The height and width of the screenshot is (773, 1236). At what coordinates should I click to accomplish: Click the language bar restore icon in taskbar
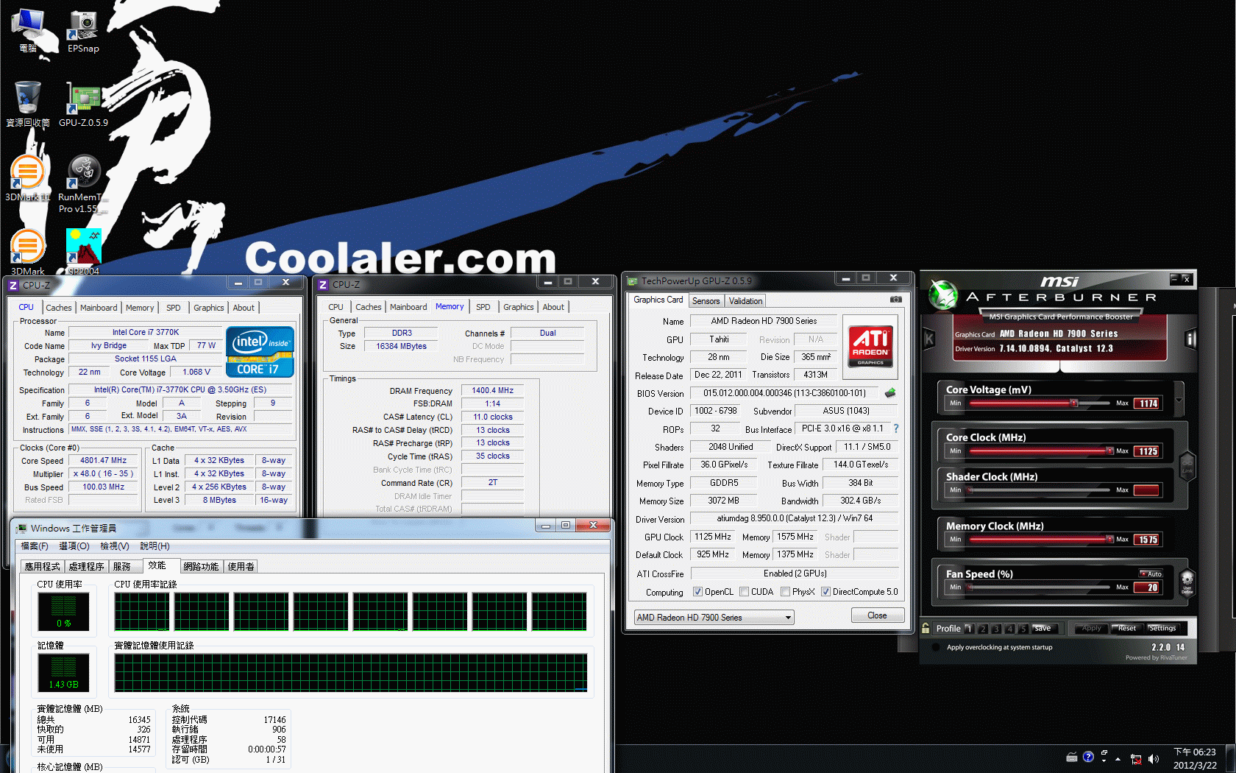click(1104, 753)
